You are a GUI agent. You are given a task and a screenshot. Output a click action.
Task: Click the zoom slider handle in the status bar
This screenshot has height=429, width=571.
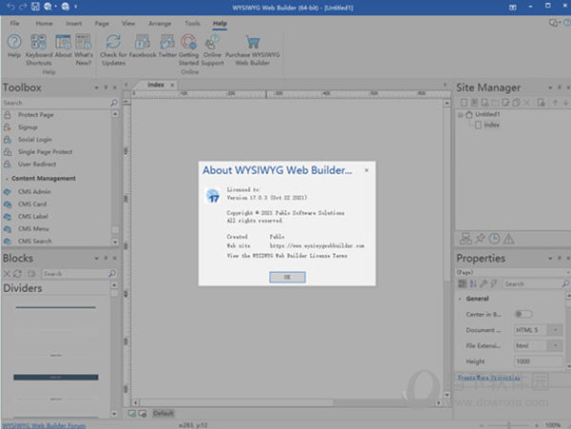509,425
